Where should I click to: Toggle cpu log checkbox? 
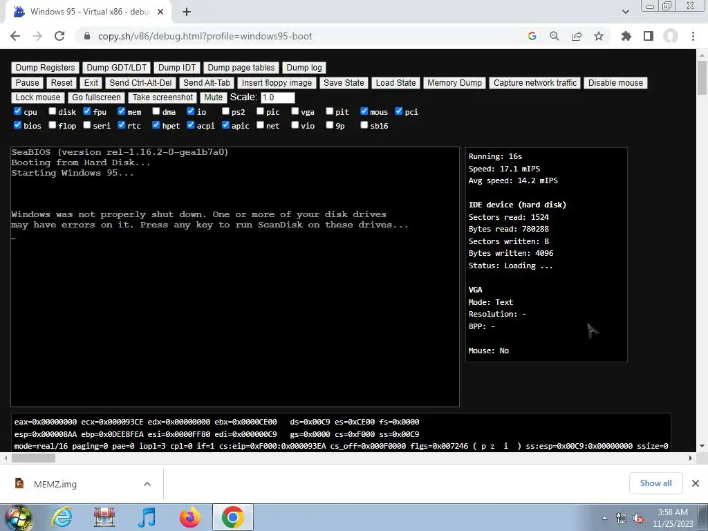pos(17,111)
